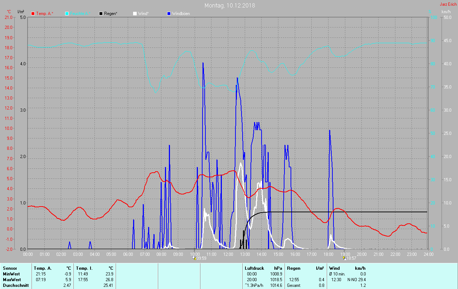Click the indoor minimum time '11:49'
Image resolution: width=458 pixels, height=289 pixels.
pos(83,274)
